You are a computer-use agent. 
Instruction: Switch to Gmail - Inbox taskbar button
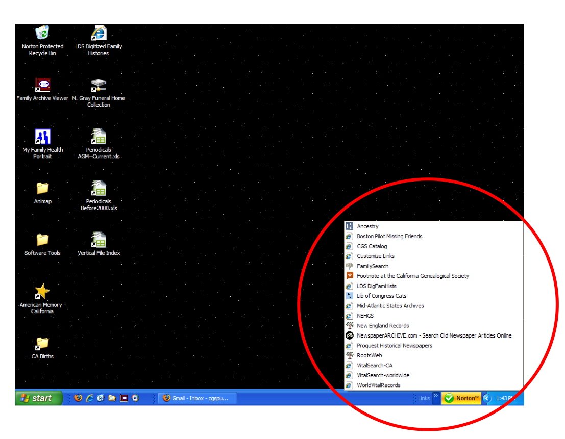pyautogui.click(x=197, y=398)
